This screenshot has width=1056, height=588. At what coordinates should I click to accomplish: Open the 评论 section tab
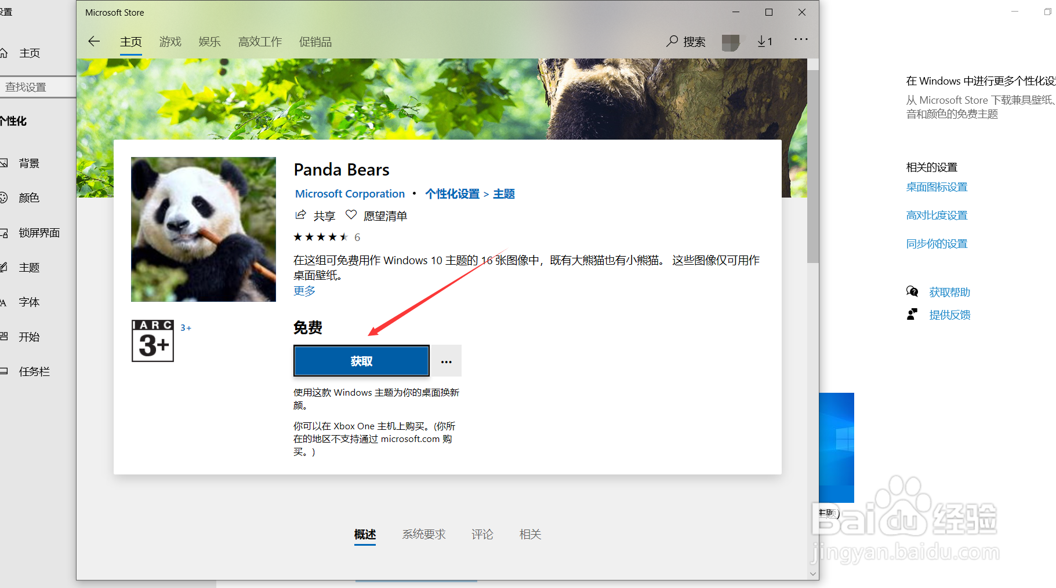pyautogui.click(x=482, y=534)
